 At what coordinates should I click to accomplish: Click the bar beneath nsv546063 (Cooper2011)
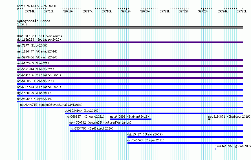click(x=185, y=143)
